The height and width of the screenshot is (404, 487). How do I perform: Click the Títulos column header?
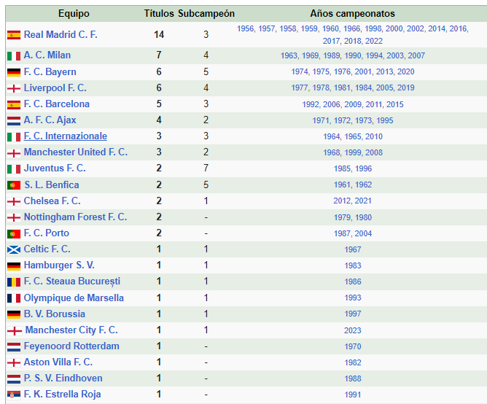coord(159,14)
